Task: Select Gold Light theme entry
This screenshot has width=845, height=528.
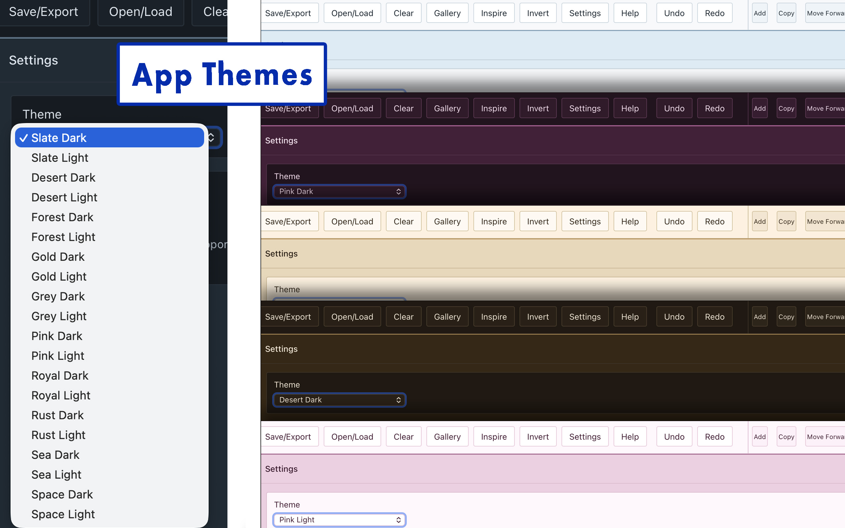Action: 109,276
